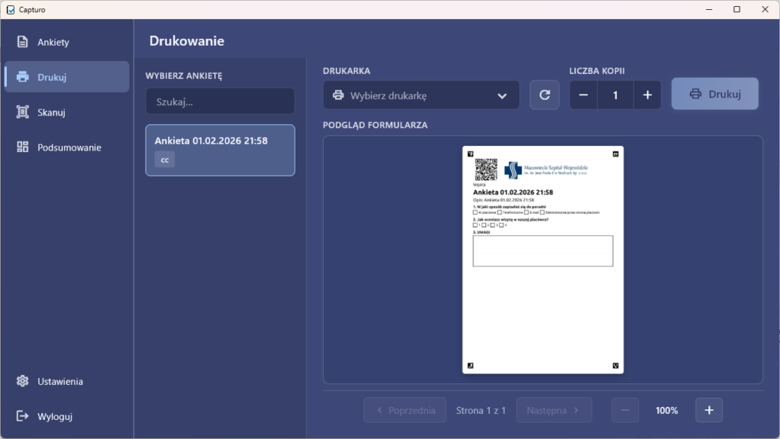Click the Strona 1 z 1 page indicator
The width and height of the screenshot is (780, 439).
coord(481,410)
